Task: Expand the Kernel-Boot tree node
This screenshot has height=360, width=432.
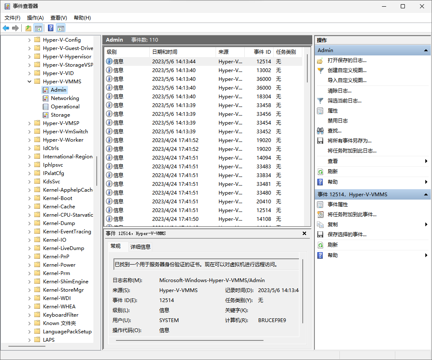Action: pyautogui.click(x=30, y=198)
